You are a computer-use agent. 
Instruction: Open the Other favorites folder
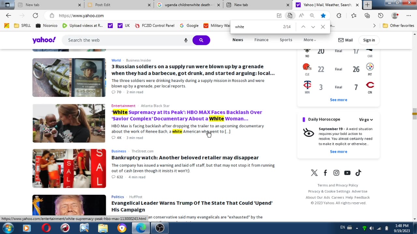click(x=398, y=25)
